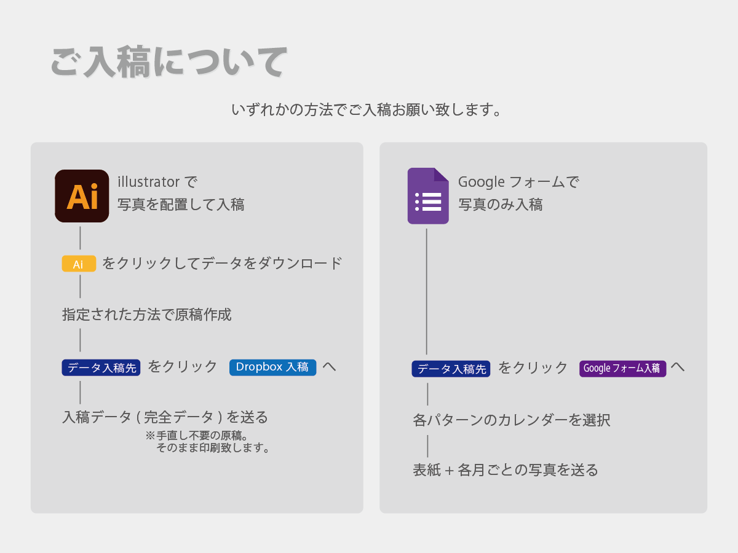Screen dimensions: 738x553
Task: Click the heading ご入稿について
Action: 169,61
